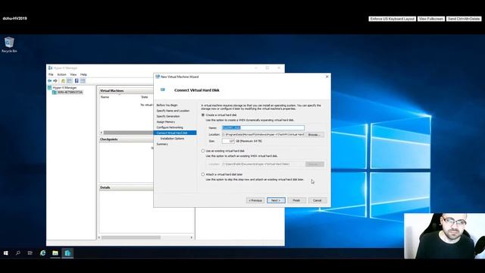Click Enforce US Keyboard Layout button

[393, 19]
